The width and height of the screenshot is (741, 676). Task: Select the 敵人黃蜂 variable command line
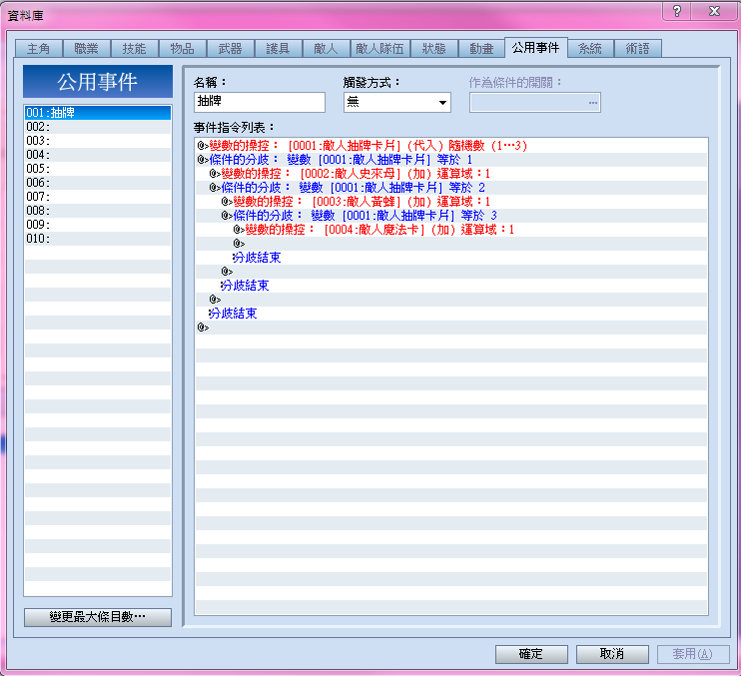pyautogui.click(x=451, y=202)
